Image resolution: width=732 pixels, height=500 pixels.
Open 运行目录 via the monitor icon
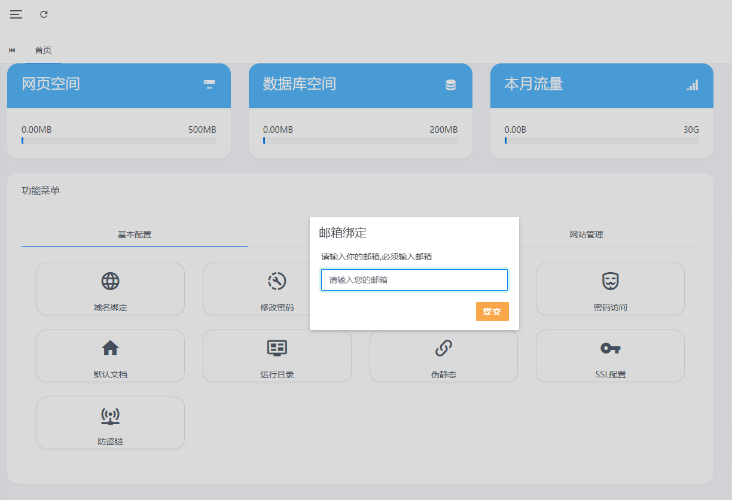click(277, 347)
